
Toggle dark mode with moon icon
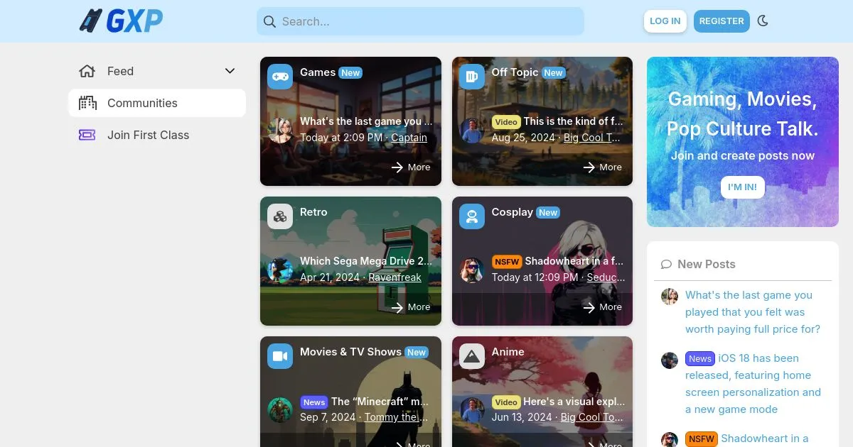click(763, 21)
